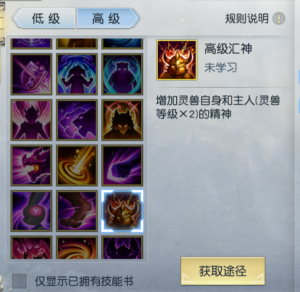This screenshot has height=292, width=300.
Task: Select the teal swirl bear skill icon
Action: pyautogui.click(x=122, y=74)
